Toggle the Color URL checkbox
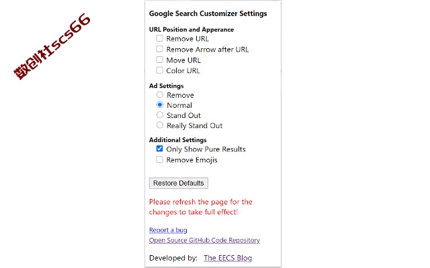The image size is (430, 268). [160, 70]
